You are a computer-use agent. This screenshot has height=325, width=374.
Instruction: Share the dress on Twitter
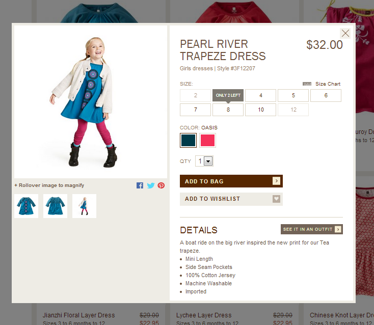[x=151, y=185]
